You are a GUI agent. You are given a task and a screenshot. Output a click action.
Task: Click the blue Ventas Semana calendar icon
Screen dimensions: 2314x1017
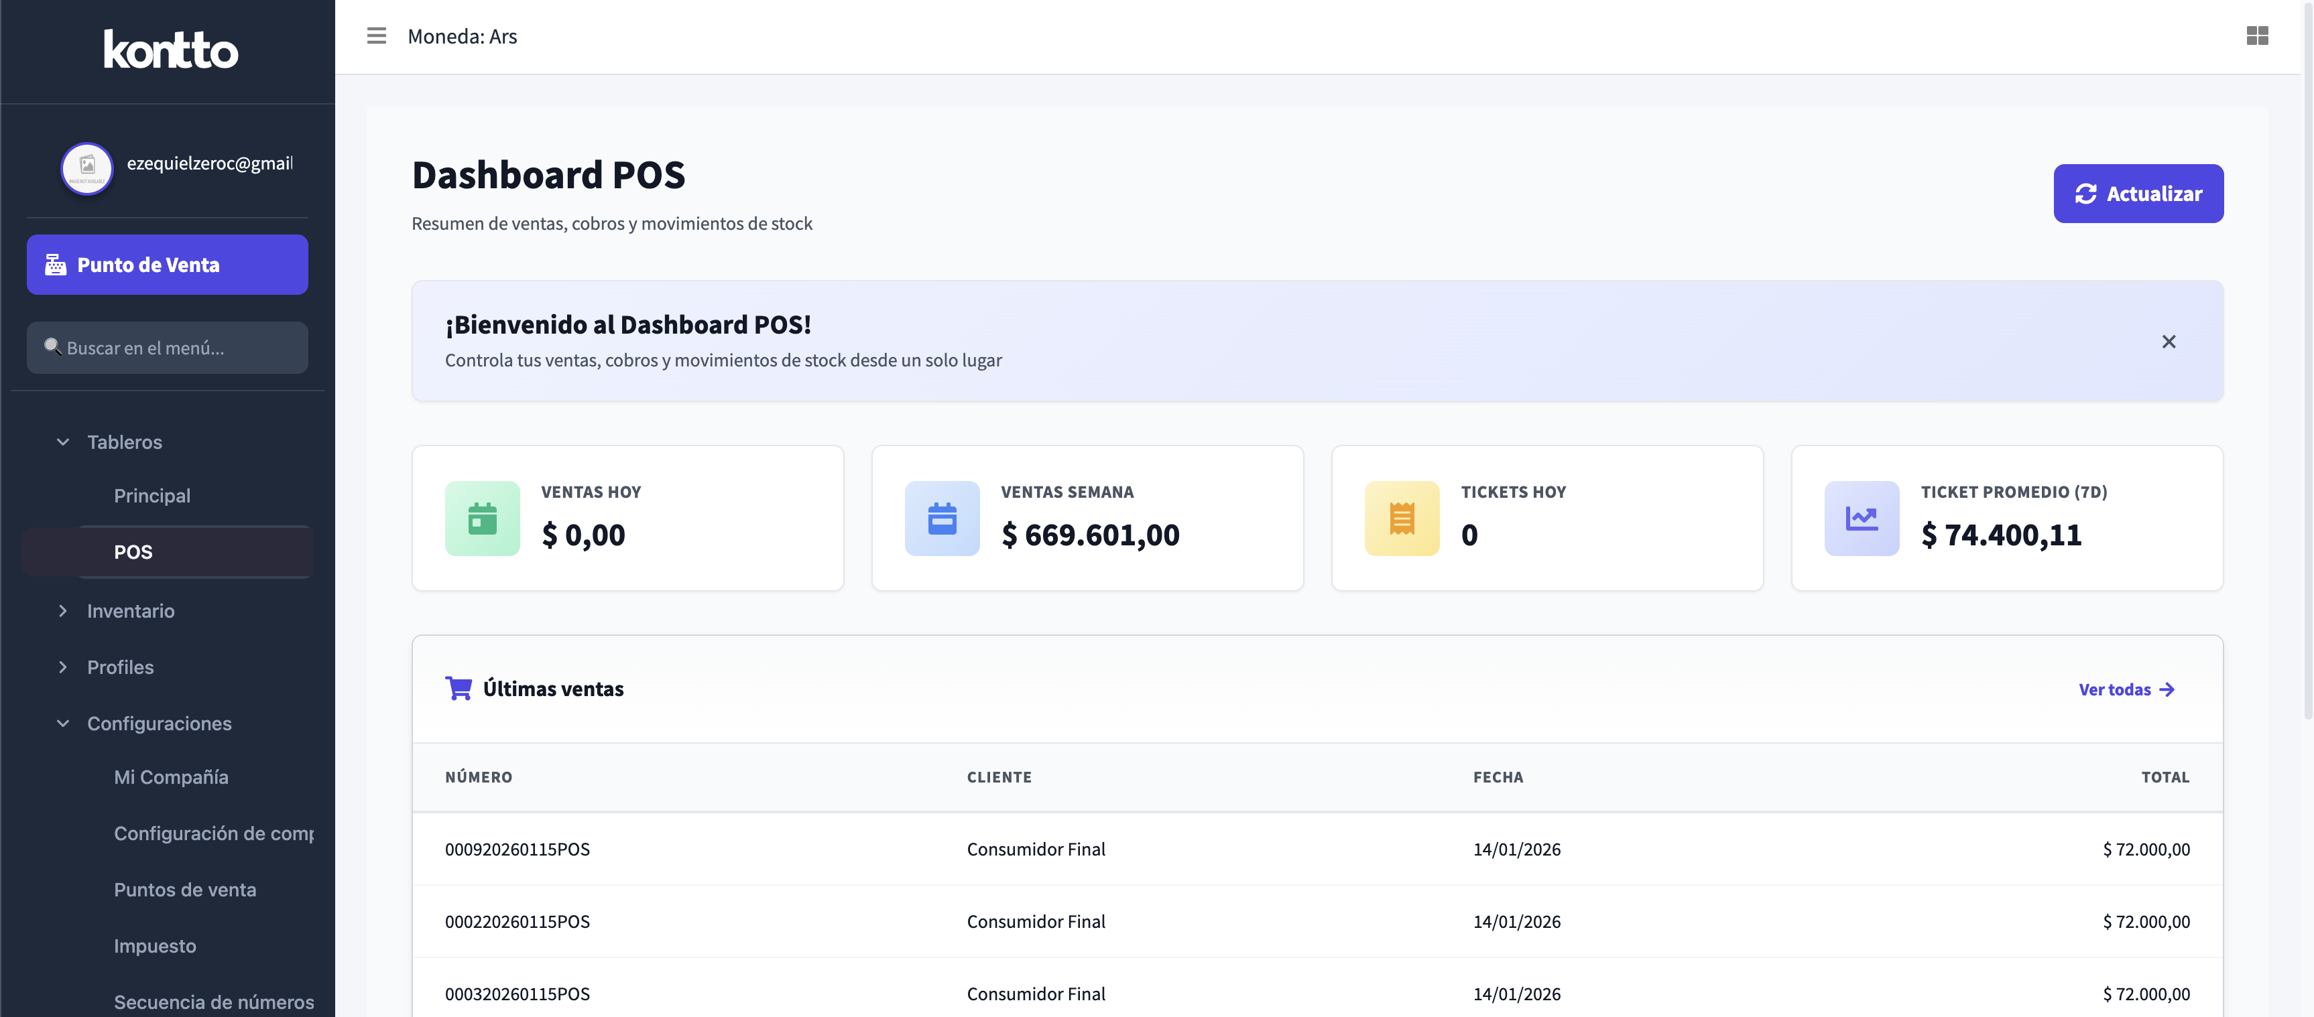[941, 518]
